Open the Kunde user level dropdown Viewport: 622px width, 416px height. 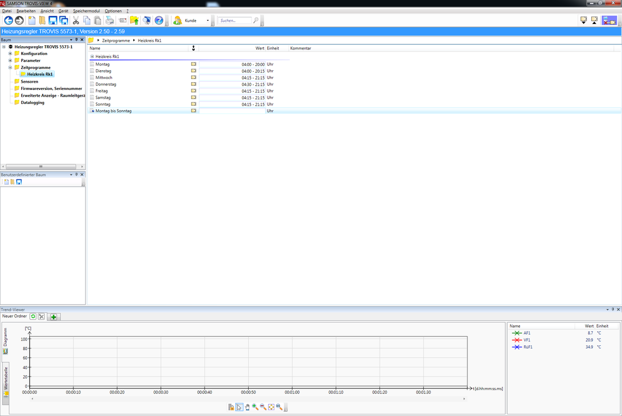208,20
